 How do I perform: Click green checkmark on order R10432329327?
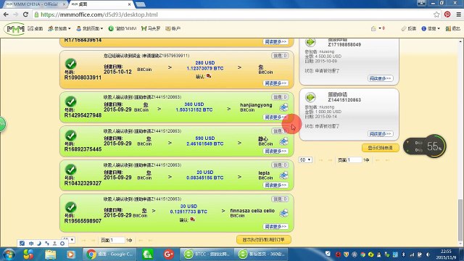[71, 170]
